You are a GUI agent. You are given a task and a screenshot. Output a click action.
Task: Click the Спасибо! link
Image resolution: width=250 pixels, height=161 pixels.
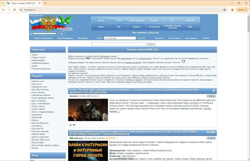206,38
